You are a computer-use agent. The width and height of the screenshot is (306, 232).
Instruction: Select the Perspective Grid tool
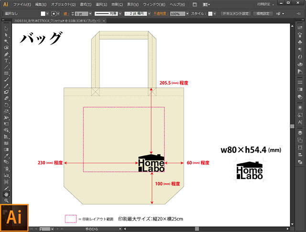click(x=6, y=137)
